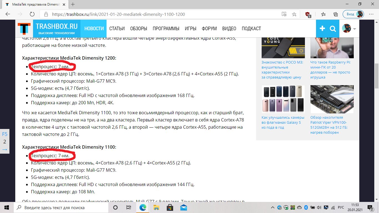Open the site lock info icon

(x=46, y=14)
